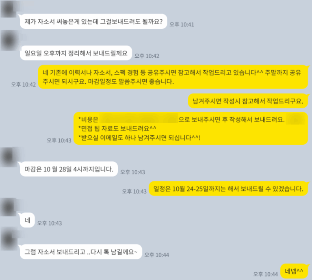Select the short white 네 bubble
Image resolution: width=312 pixels, height=280 pixels.
[x=27, y=220]
